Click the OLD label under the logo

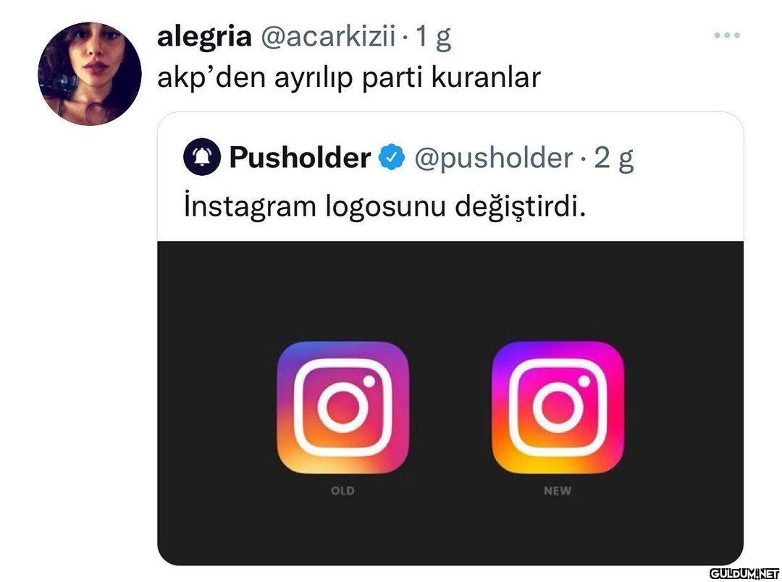[342, 491]
